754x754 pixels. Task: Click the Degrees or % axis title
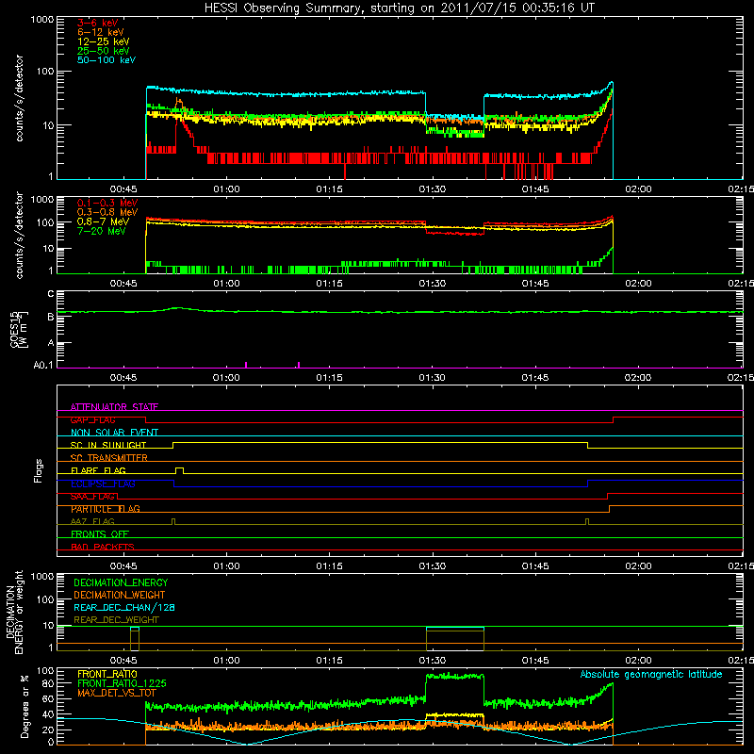pos(25,706)
